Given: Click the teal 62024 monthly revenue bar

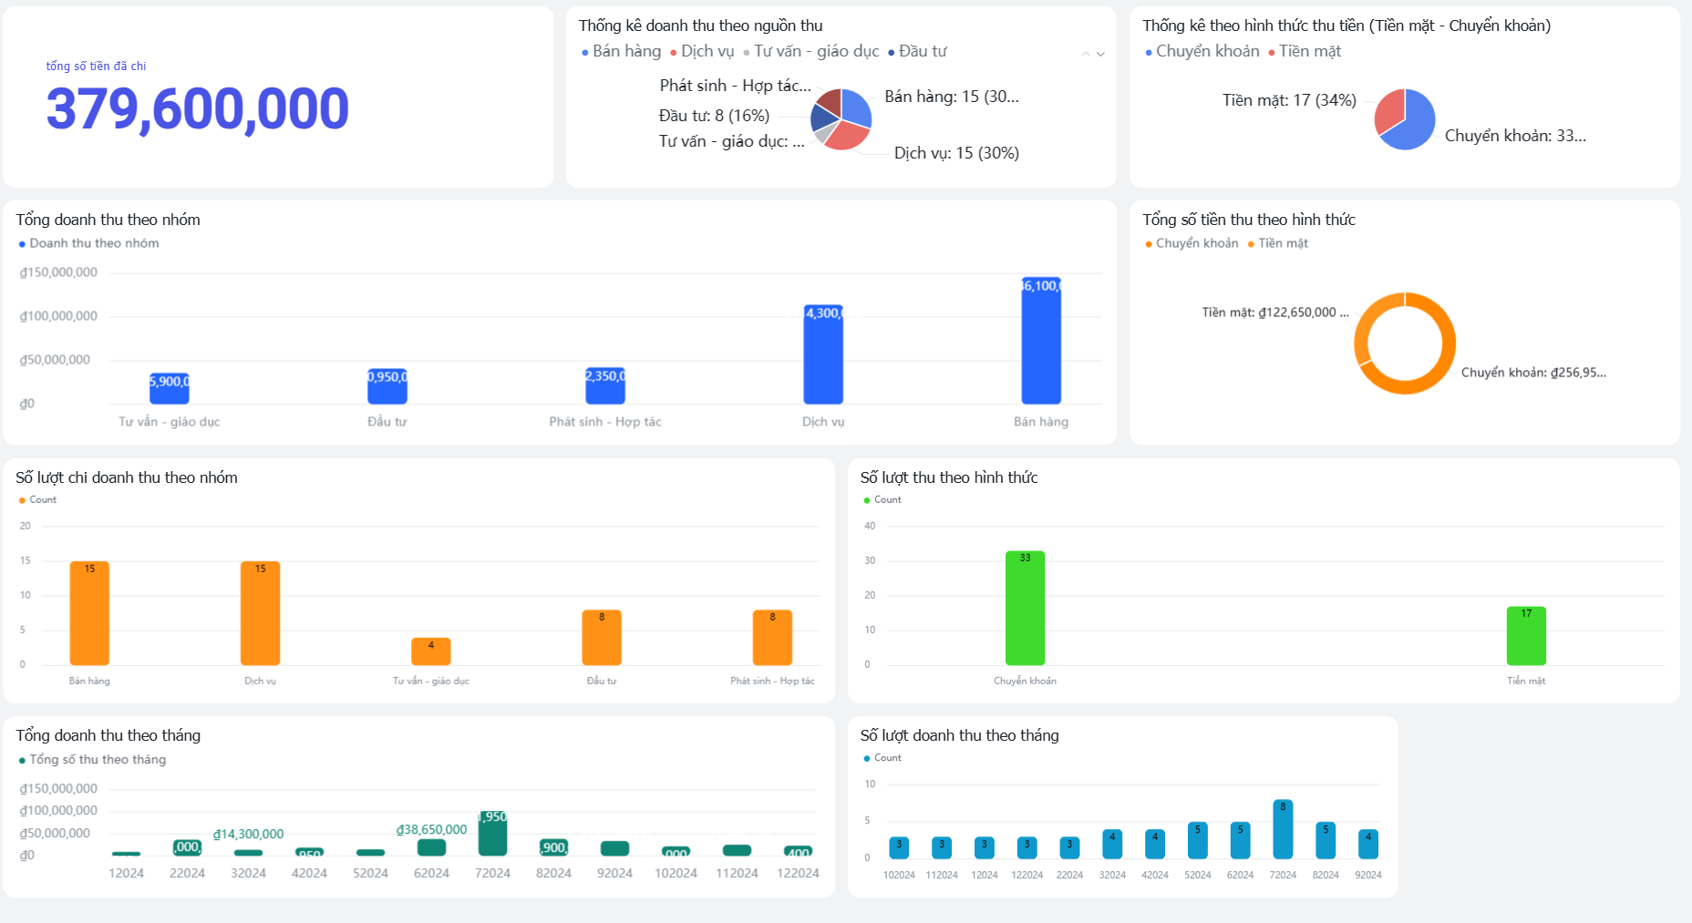Looking at the screenshot, I should [431, 847].
